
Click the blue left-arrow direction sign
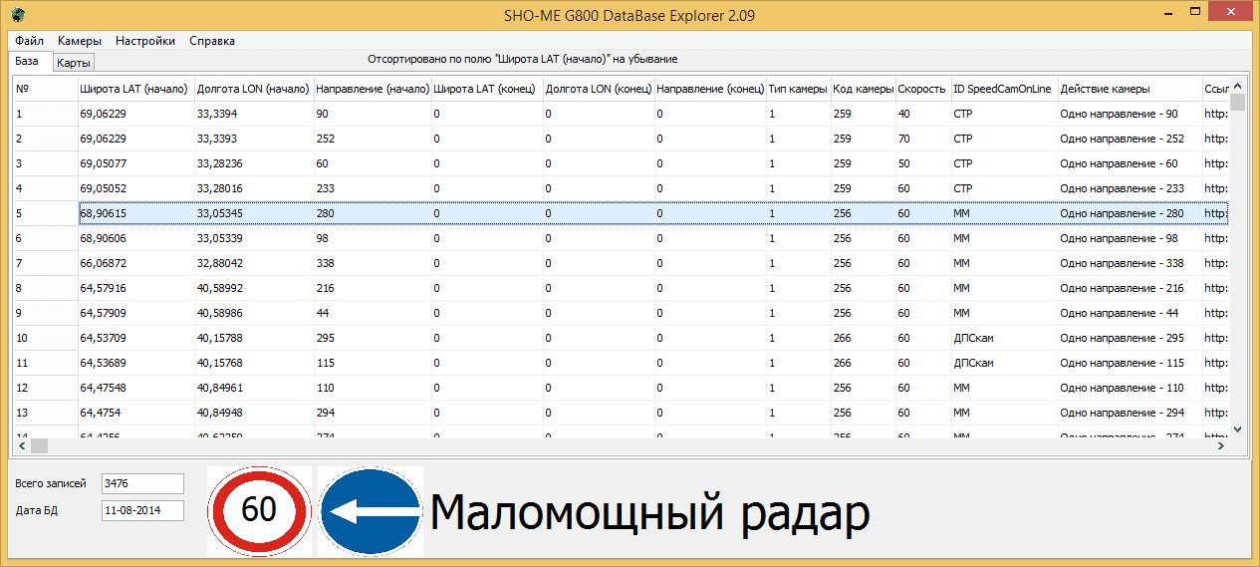coord(371,511)
